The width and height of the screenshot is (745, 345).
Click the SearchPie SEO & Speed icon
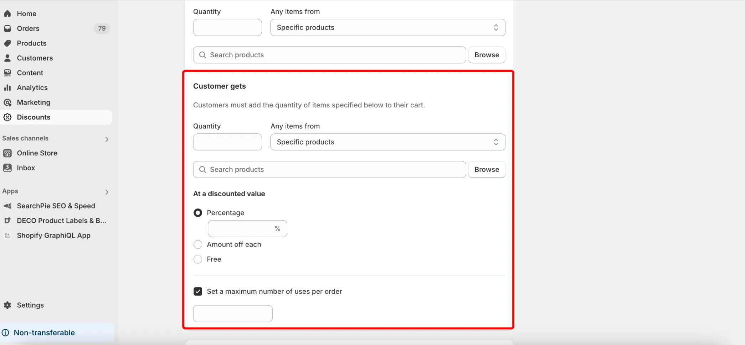click(7, 206)
